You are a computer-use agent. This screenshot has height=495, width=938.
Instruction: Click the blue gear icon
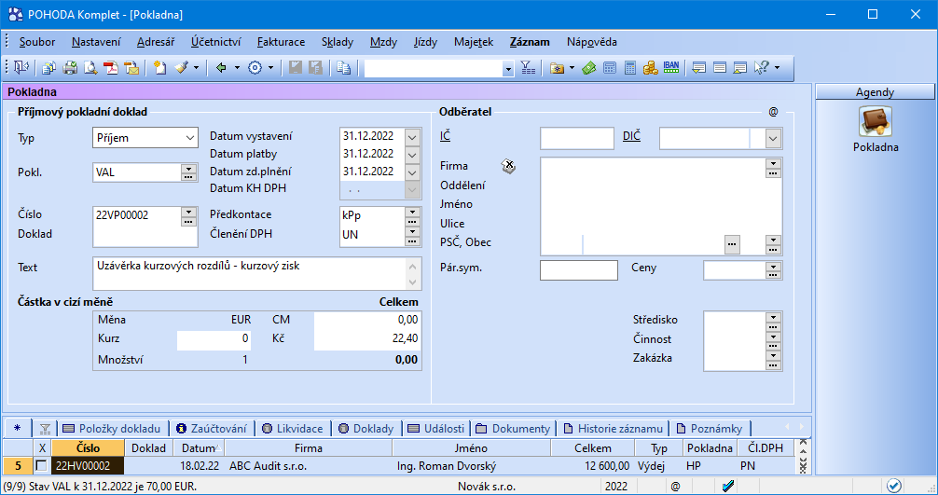[255, 68]
